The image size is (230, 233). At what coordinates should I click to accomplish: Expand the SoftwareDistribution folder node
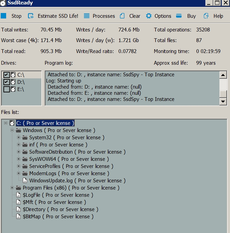point(18,152)
